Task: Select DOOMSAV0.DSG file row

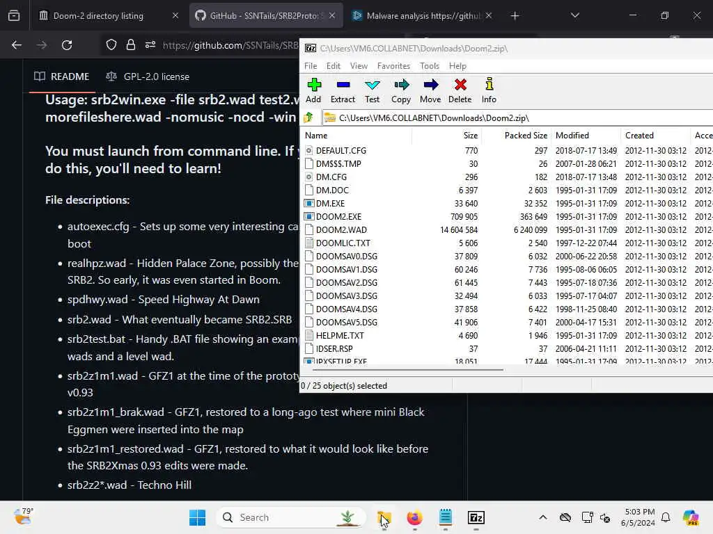Action: point(506,256)
